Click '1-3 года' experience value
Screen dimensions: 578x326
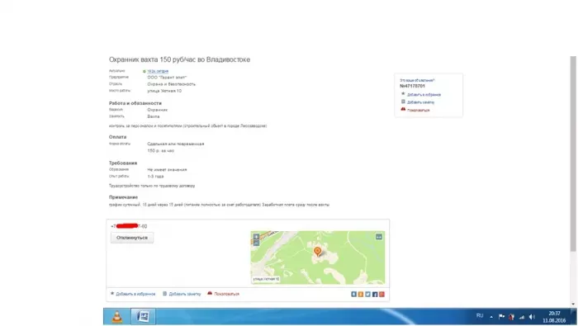tap(155, 177)
